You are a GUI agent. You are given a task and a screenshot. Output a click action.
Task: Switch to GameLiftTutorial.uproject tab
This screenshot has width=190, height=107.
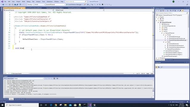pyautogui.click(x=93, y=8)
